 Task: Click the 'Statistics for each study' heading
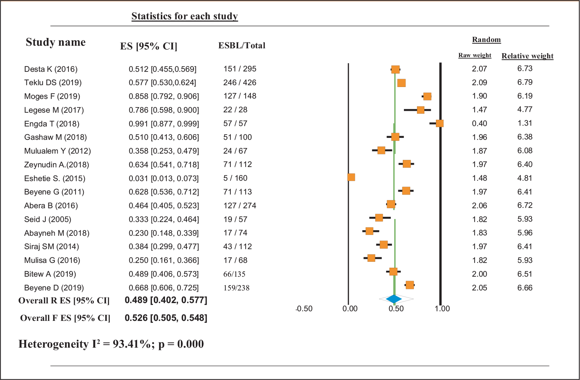[x=185, y=16]
